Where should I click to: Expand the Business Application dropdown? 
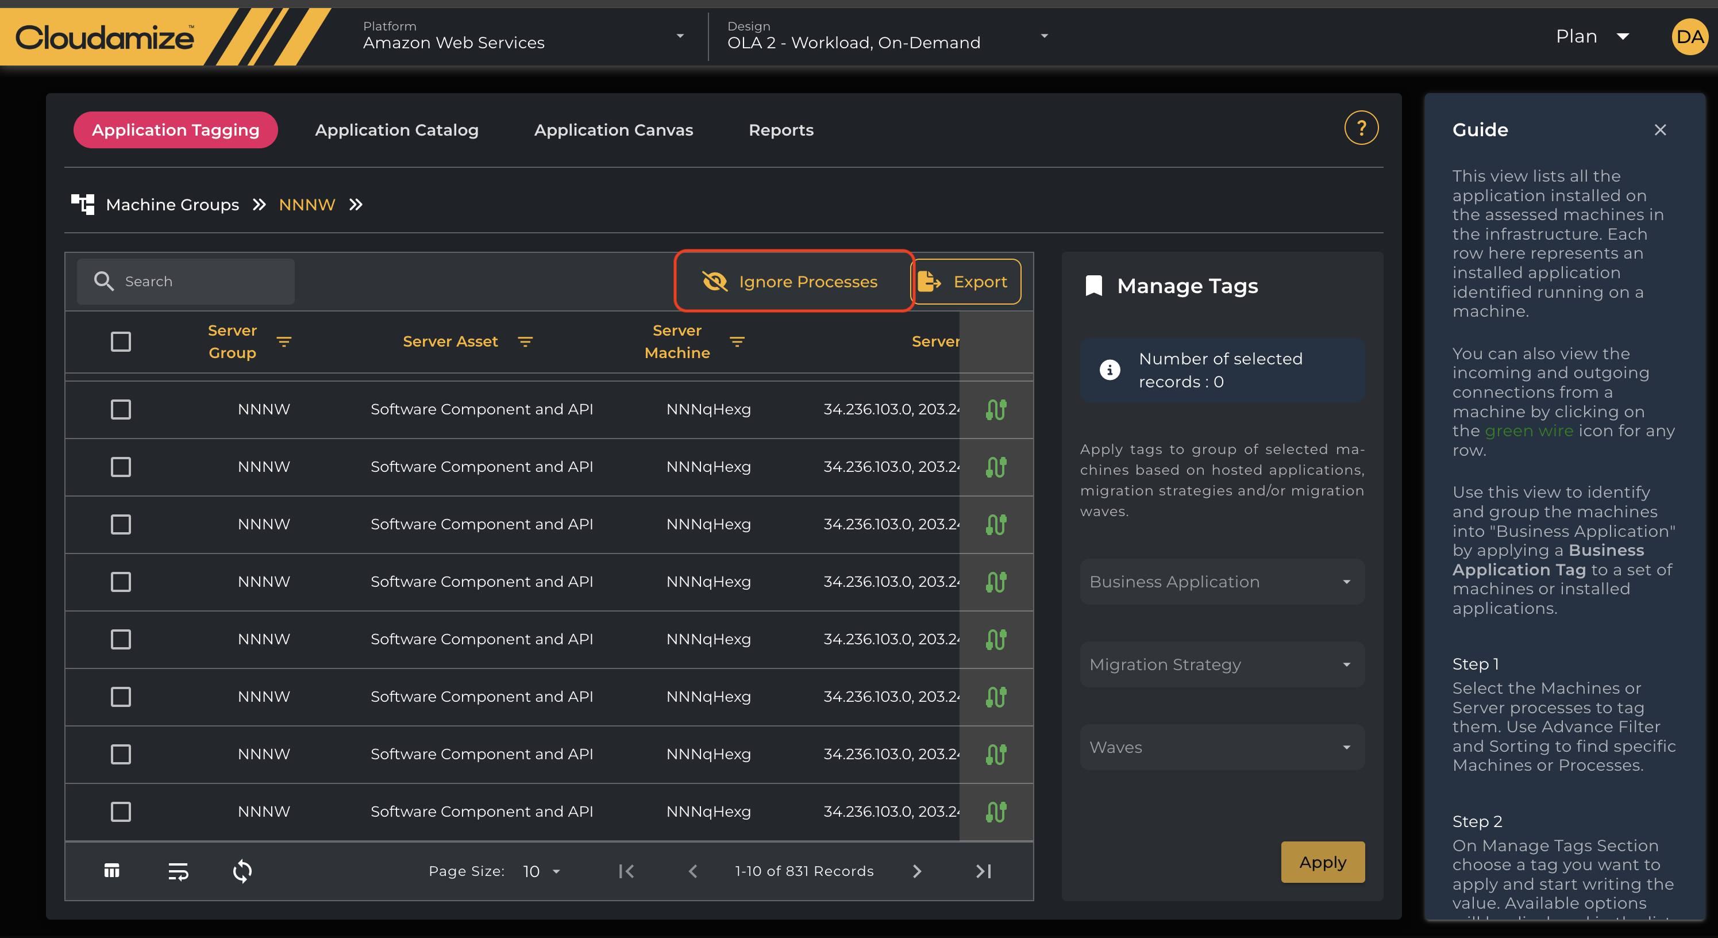coord(1222,582)
